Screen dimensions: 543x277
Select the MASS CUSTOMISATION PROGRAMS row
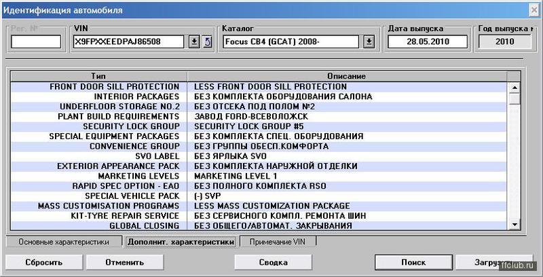click(259, 206)
